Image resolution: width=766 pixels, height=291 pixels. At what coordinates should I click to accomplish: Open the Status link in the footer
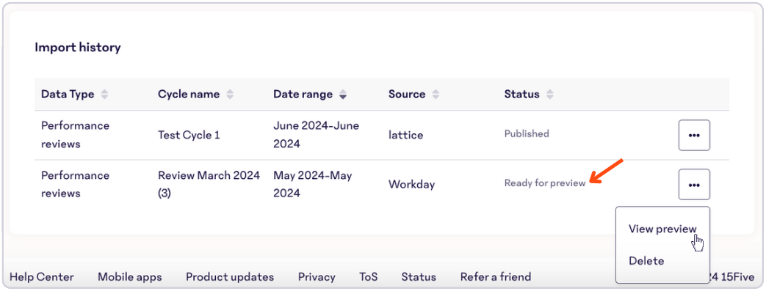click(x=419, y=277)
